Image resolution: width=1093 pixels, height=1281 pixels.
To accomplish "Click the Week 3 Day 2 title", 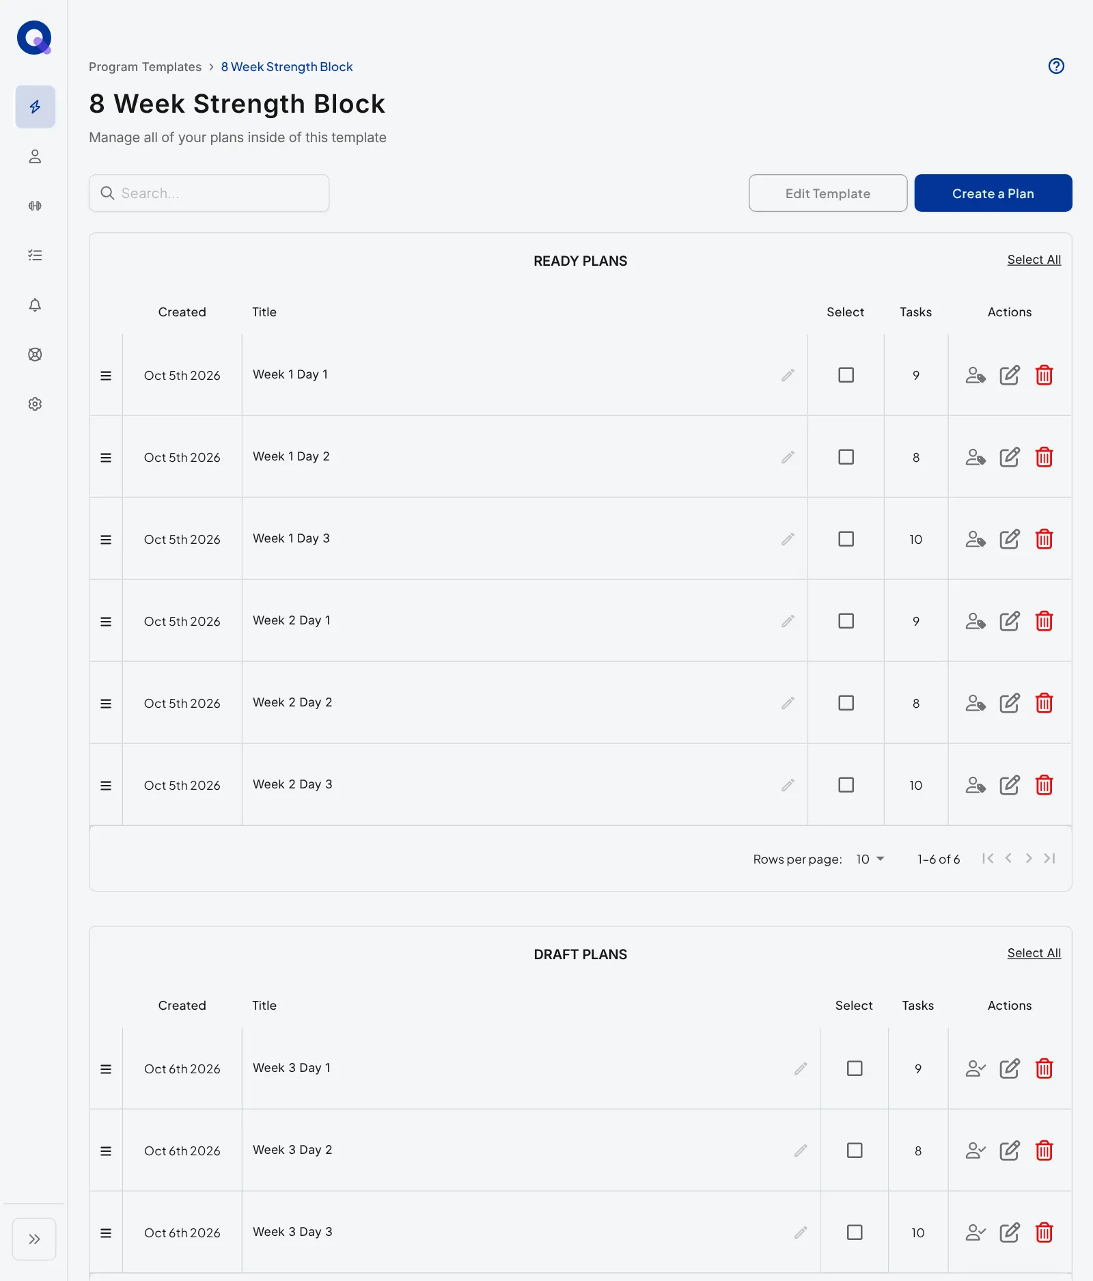I will click(x=292, y=1150).
